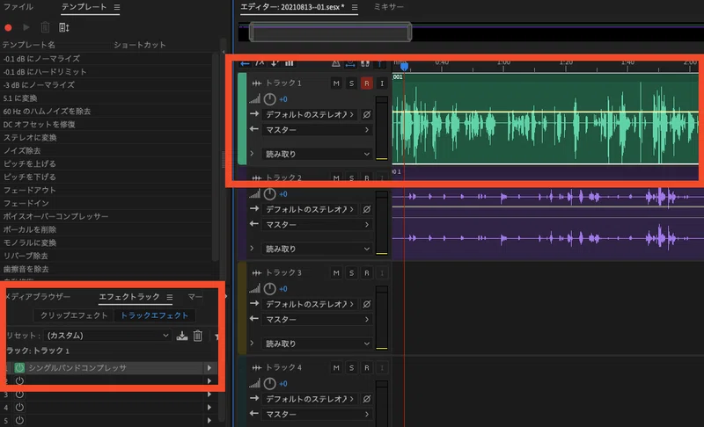Open トラック 1 input デフォルトのステレオ dropdown
Viewport: 704px width, 427px height.
[311, 115]
